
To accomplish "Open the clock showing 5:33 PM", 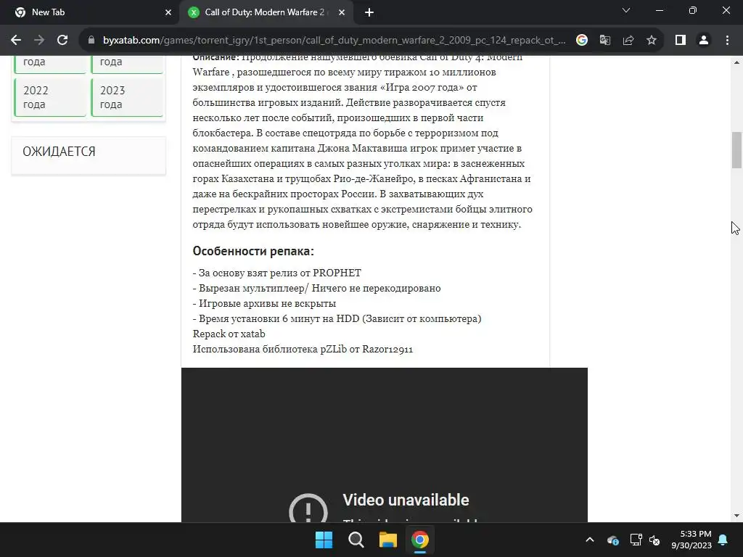I will click(x=691, y=540).
